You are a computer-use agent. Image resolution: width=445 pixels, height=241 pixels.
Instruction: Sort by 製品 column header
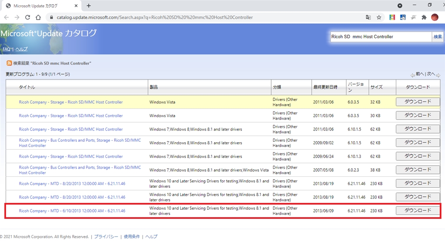pos(153,87)
